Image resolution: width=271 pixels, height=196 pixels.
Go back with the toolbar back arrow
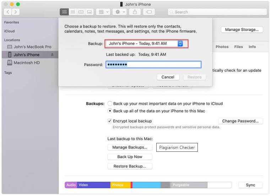pyautogui.click(x=8, y=12)
